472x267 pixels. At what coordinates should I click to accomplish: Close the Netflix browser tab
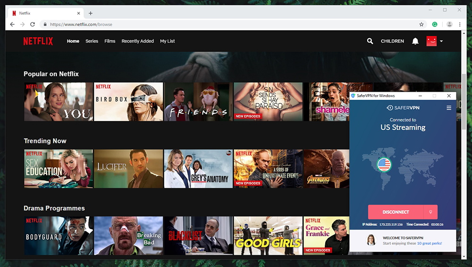(78, 13)
